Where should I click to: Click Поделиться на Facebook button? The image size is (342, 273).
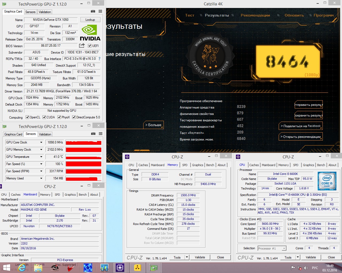tap(301, 126)
